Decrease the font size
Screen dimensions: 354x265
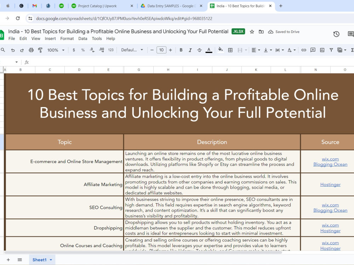pyautogui.click(x=152, y=50)
